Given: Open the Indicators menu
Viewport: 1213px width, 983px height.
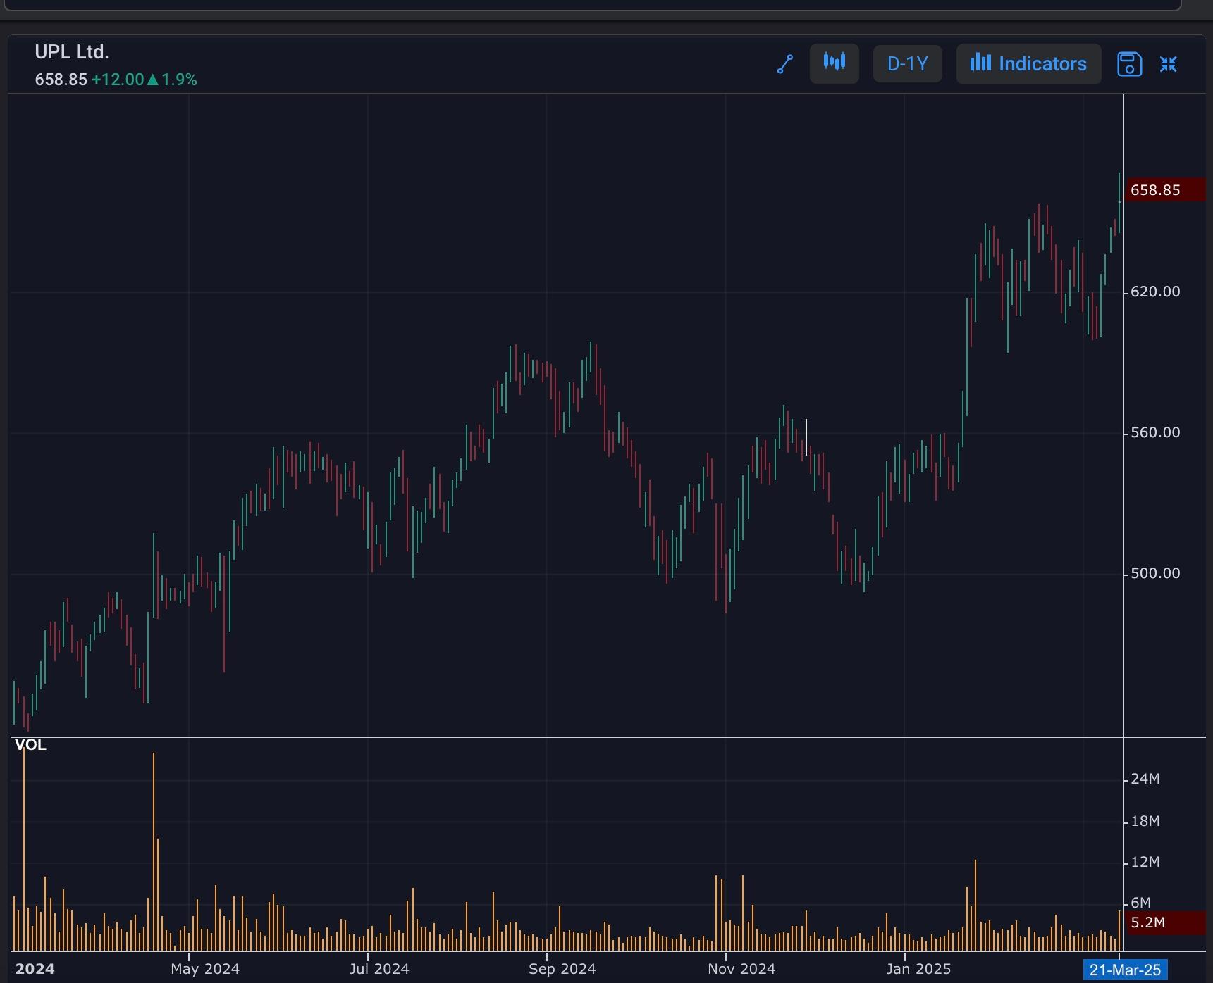Looking at the screenshot, I should 1028,64.
